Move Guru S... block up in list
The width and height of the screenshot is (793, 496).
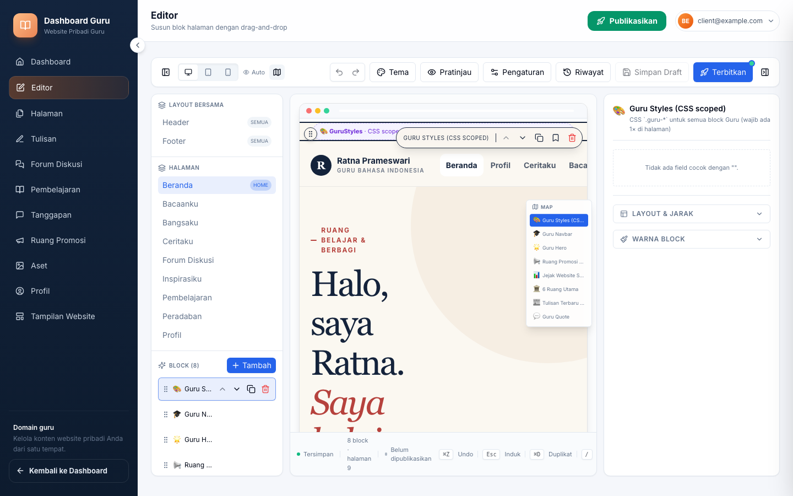[x=222, y=389]
